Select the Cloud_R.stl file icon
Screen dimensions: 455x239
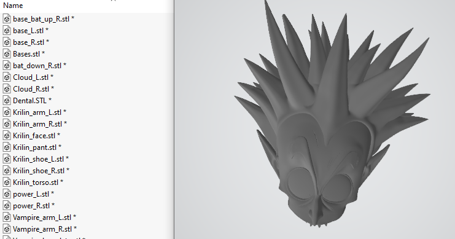7,89
